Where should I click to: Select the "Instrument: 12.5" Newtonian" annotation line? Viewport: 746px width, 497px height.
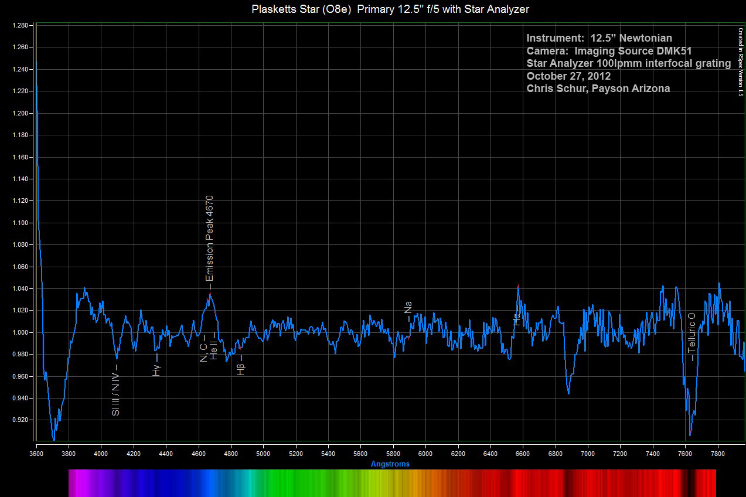(599, 39)
